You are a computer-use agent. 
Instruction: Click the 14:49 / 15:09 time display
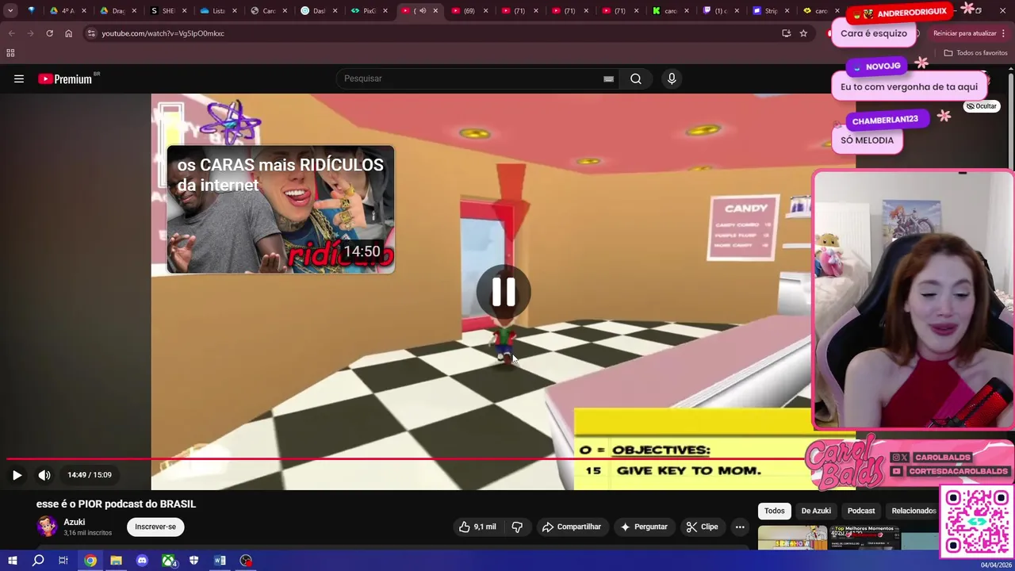(x=90, y=475)
